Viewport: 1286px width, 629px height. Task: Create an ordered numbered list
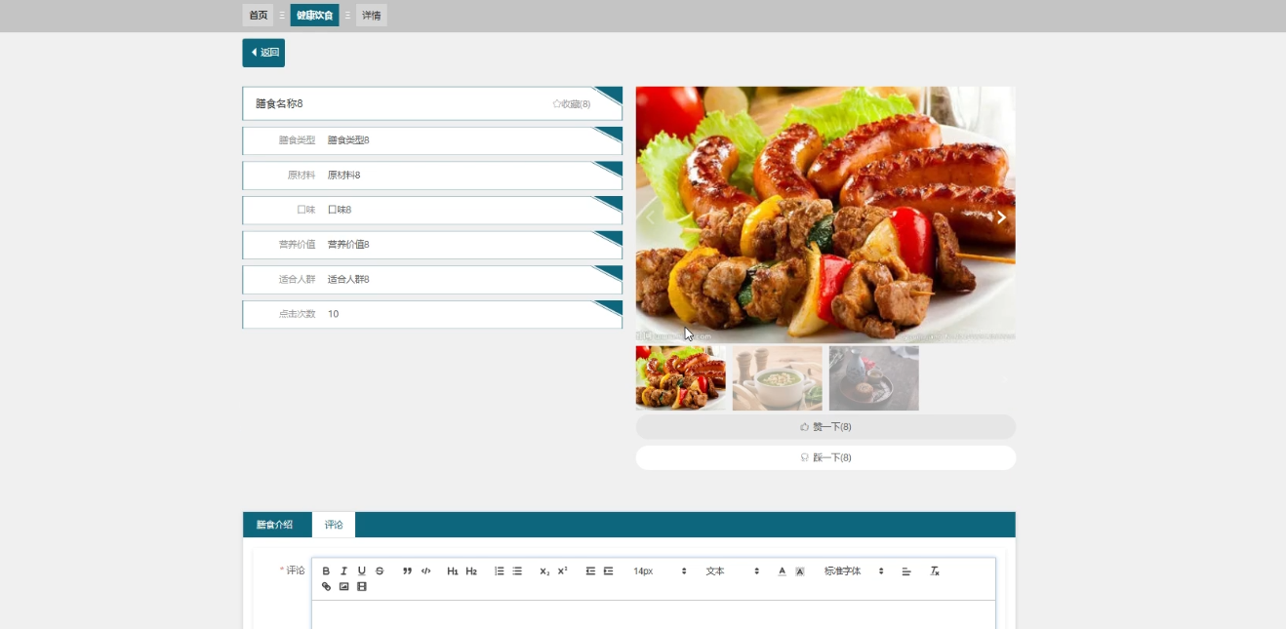pyautogui.click(x=499, y=571)
